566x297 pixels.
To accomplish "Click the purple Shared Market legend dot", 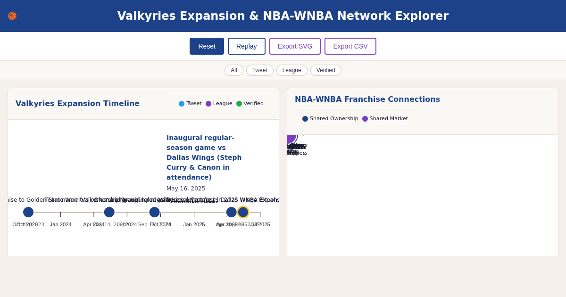I will 365,119.
